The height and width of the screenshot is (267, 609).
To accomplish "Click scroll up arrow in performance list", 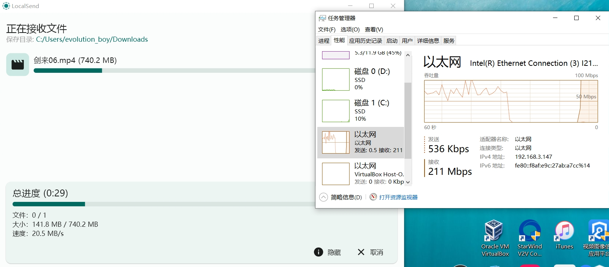I will pyautogui.click(x=408, y=55).
